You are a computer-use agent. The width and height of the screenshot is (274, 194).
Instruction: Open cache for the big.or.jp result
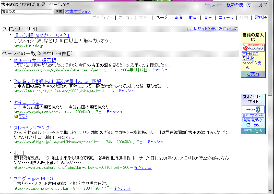(x=155, y=142)
